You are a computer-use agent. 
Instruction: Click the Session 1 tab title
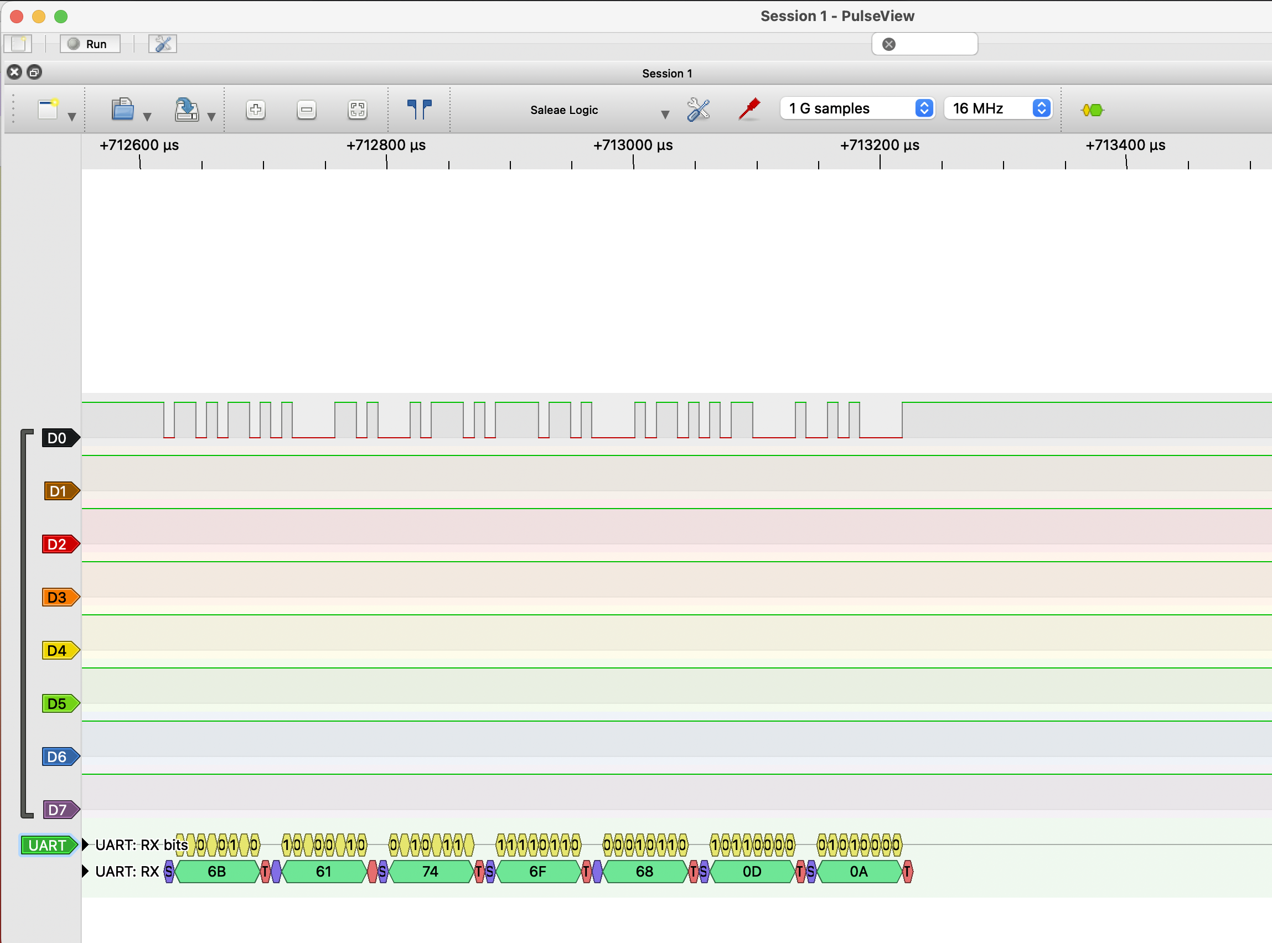(667, 74)
